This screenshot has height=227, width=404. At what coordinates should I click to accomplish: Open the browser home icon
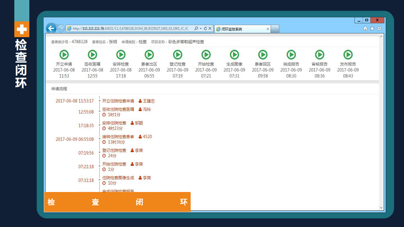[365, 28]
